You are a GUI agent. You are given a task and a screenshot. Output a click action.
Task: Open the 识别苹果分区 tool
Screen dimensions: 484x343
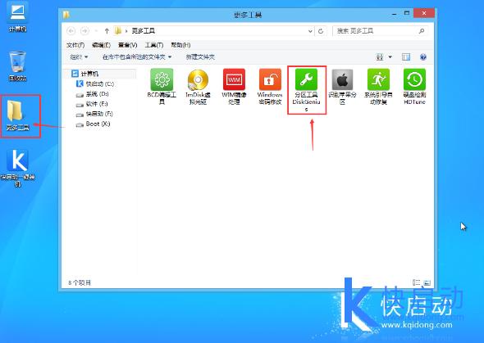[x=342, y=87]
